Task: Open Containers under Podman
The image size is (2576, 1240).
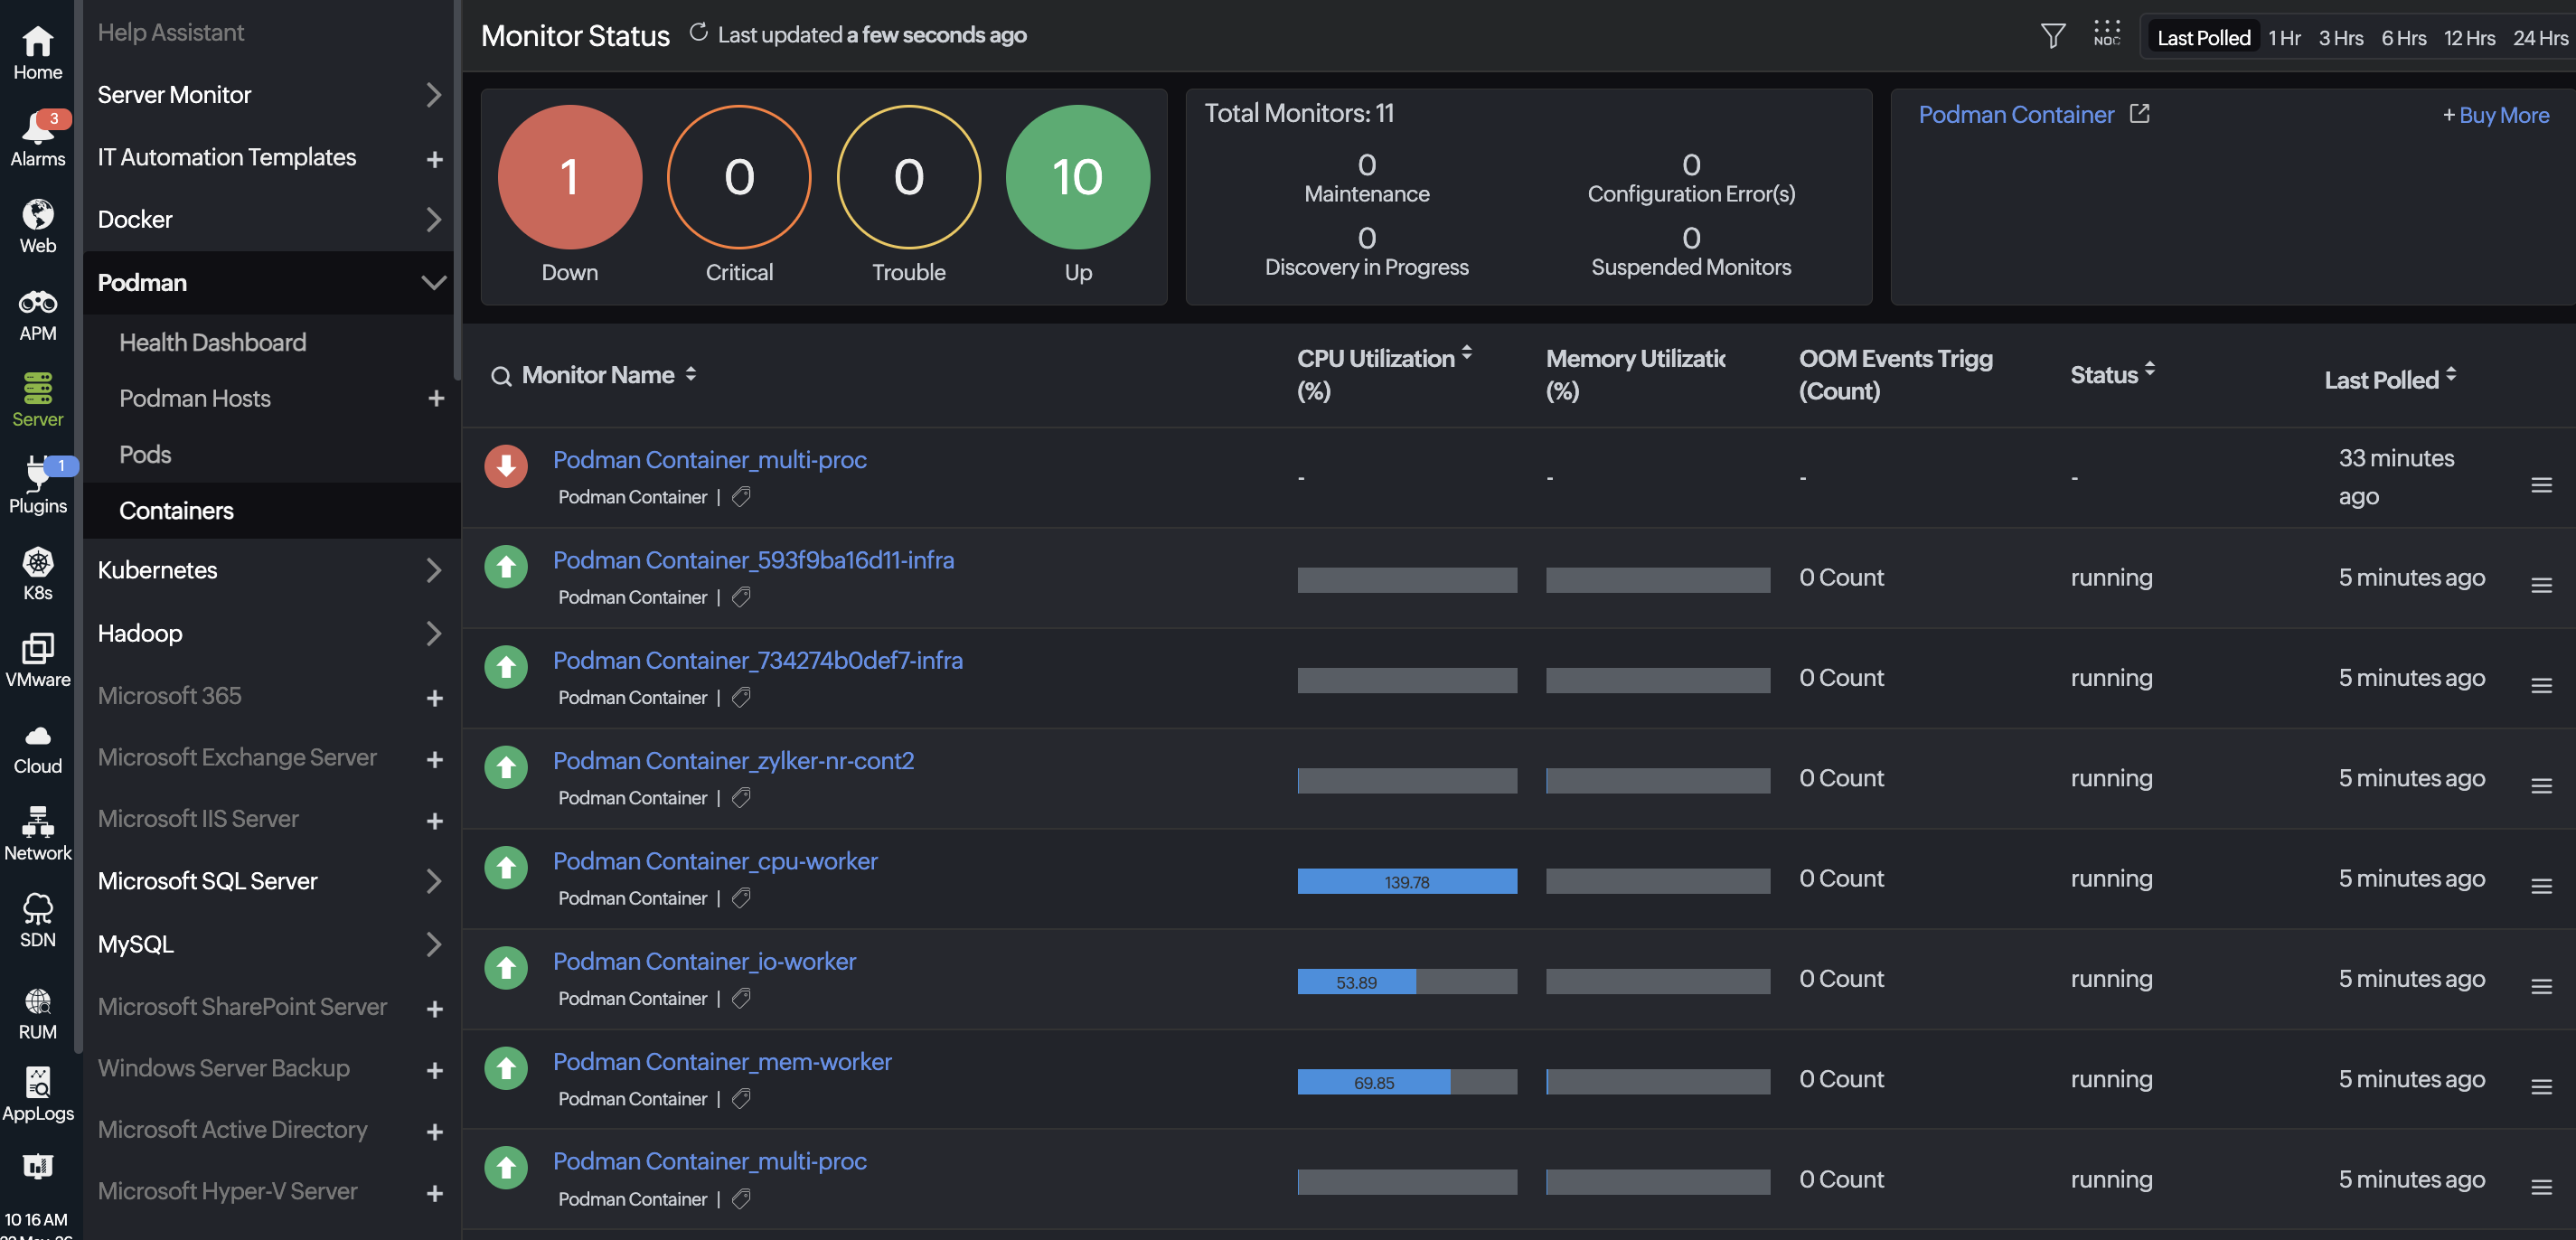Action: pyautogui.click(x=176, y=510)
